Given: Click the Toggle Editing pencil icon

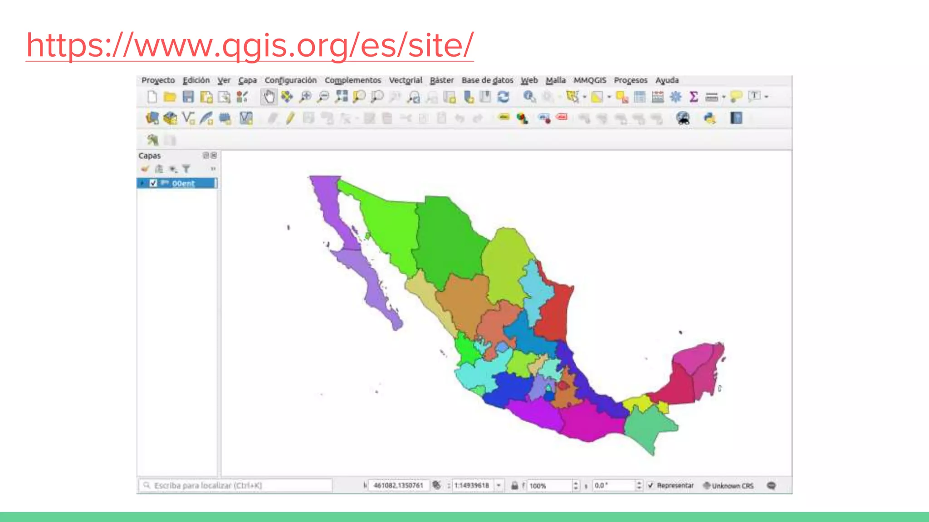Looking at the screenshot, I should [x=290, y=119].
